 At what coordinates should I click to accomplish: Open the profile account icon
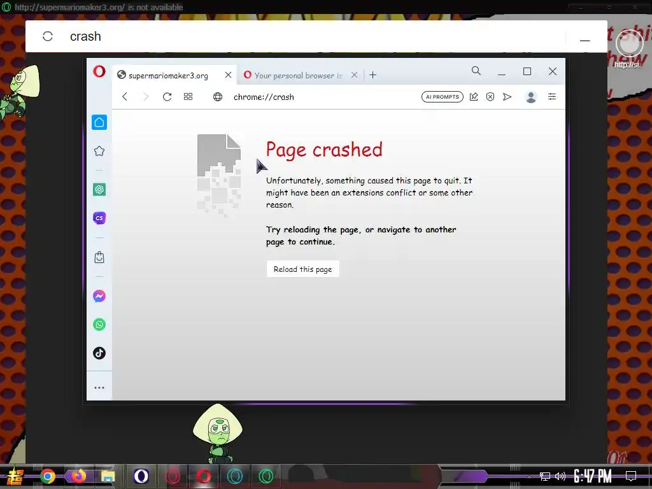(530, 97)
